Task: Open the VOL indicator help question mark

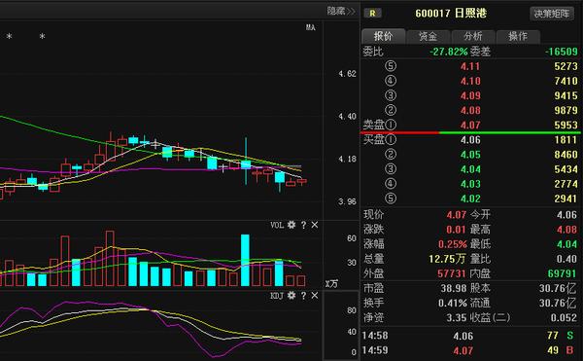Action: click(x=303, y=225)
